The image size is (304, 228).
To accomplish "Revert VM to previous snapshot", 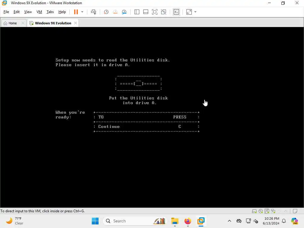I will (x=115, y=12).
